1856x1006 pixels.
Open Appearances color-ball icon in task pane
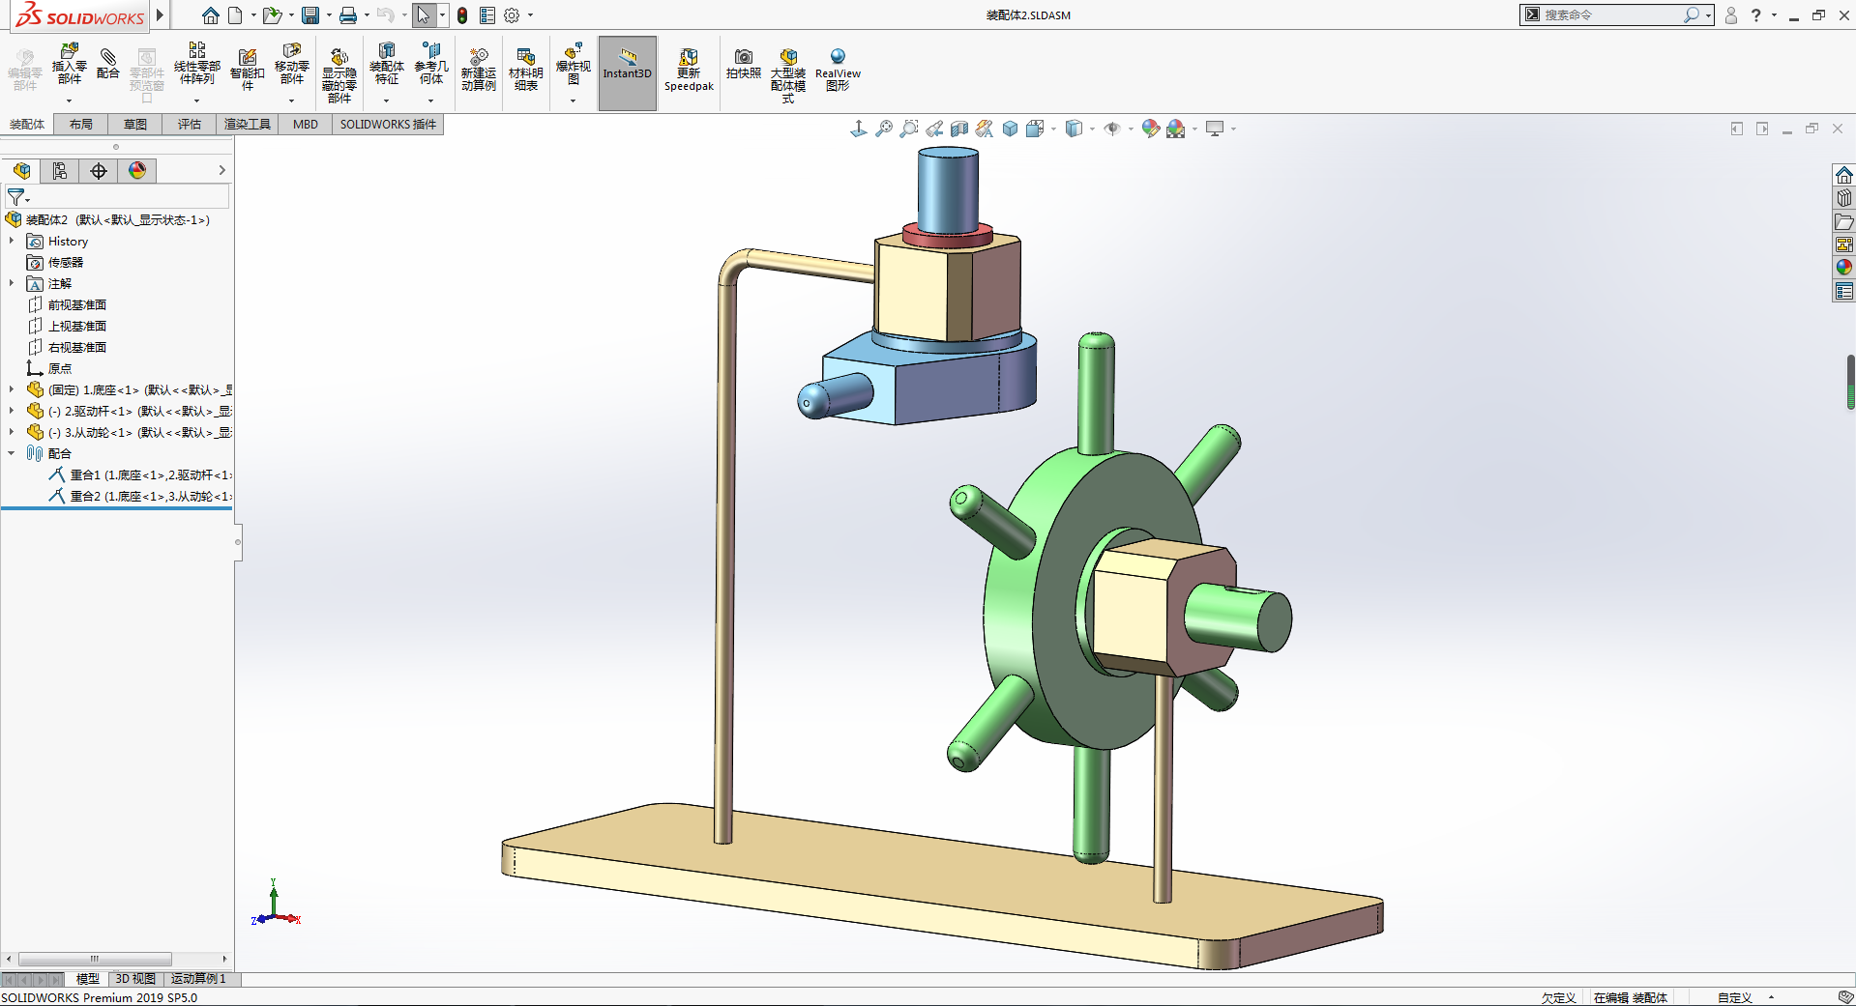[1844, 268]
